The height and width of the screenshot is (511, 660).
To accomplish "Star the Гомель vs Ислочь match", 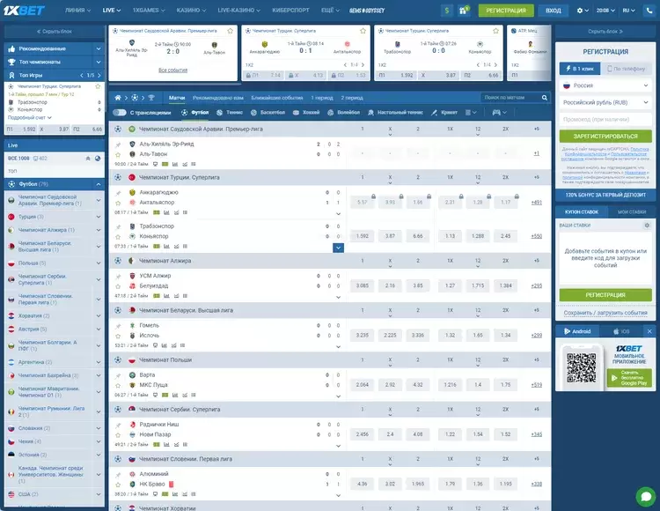I will (x=118, y=336).
